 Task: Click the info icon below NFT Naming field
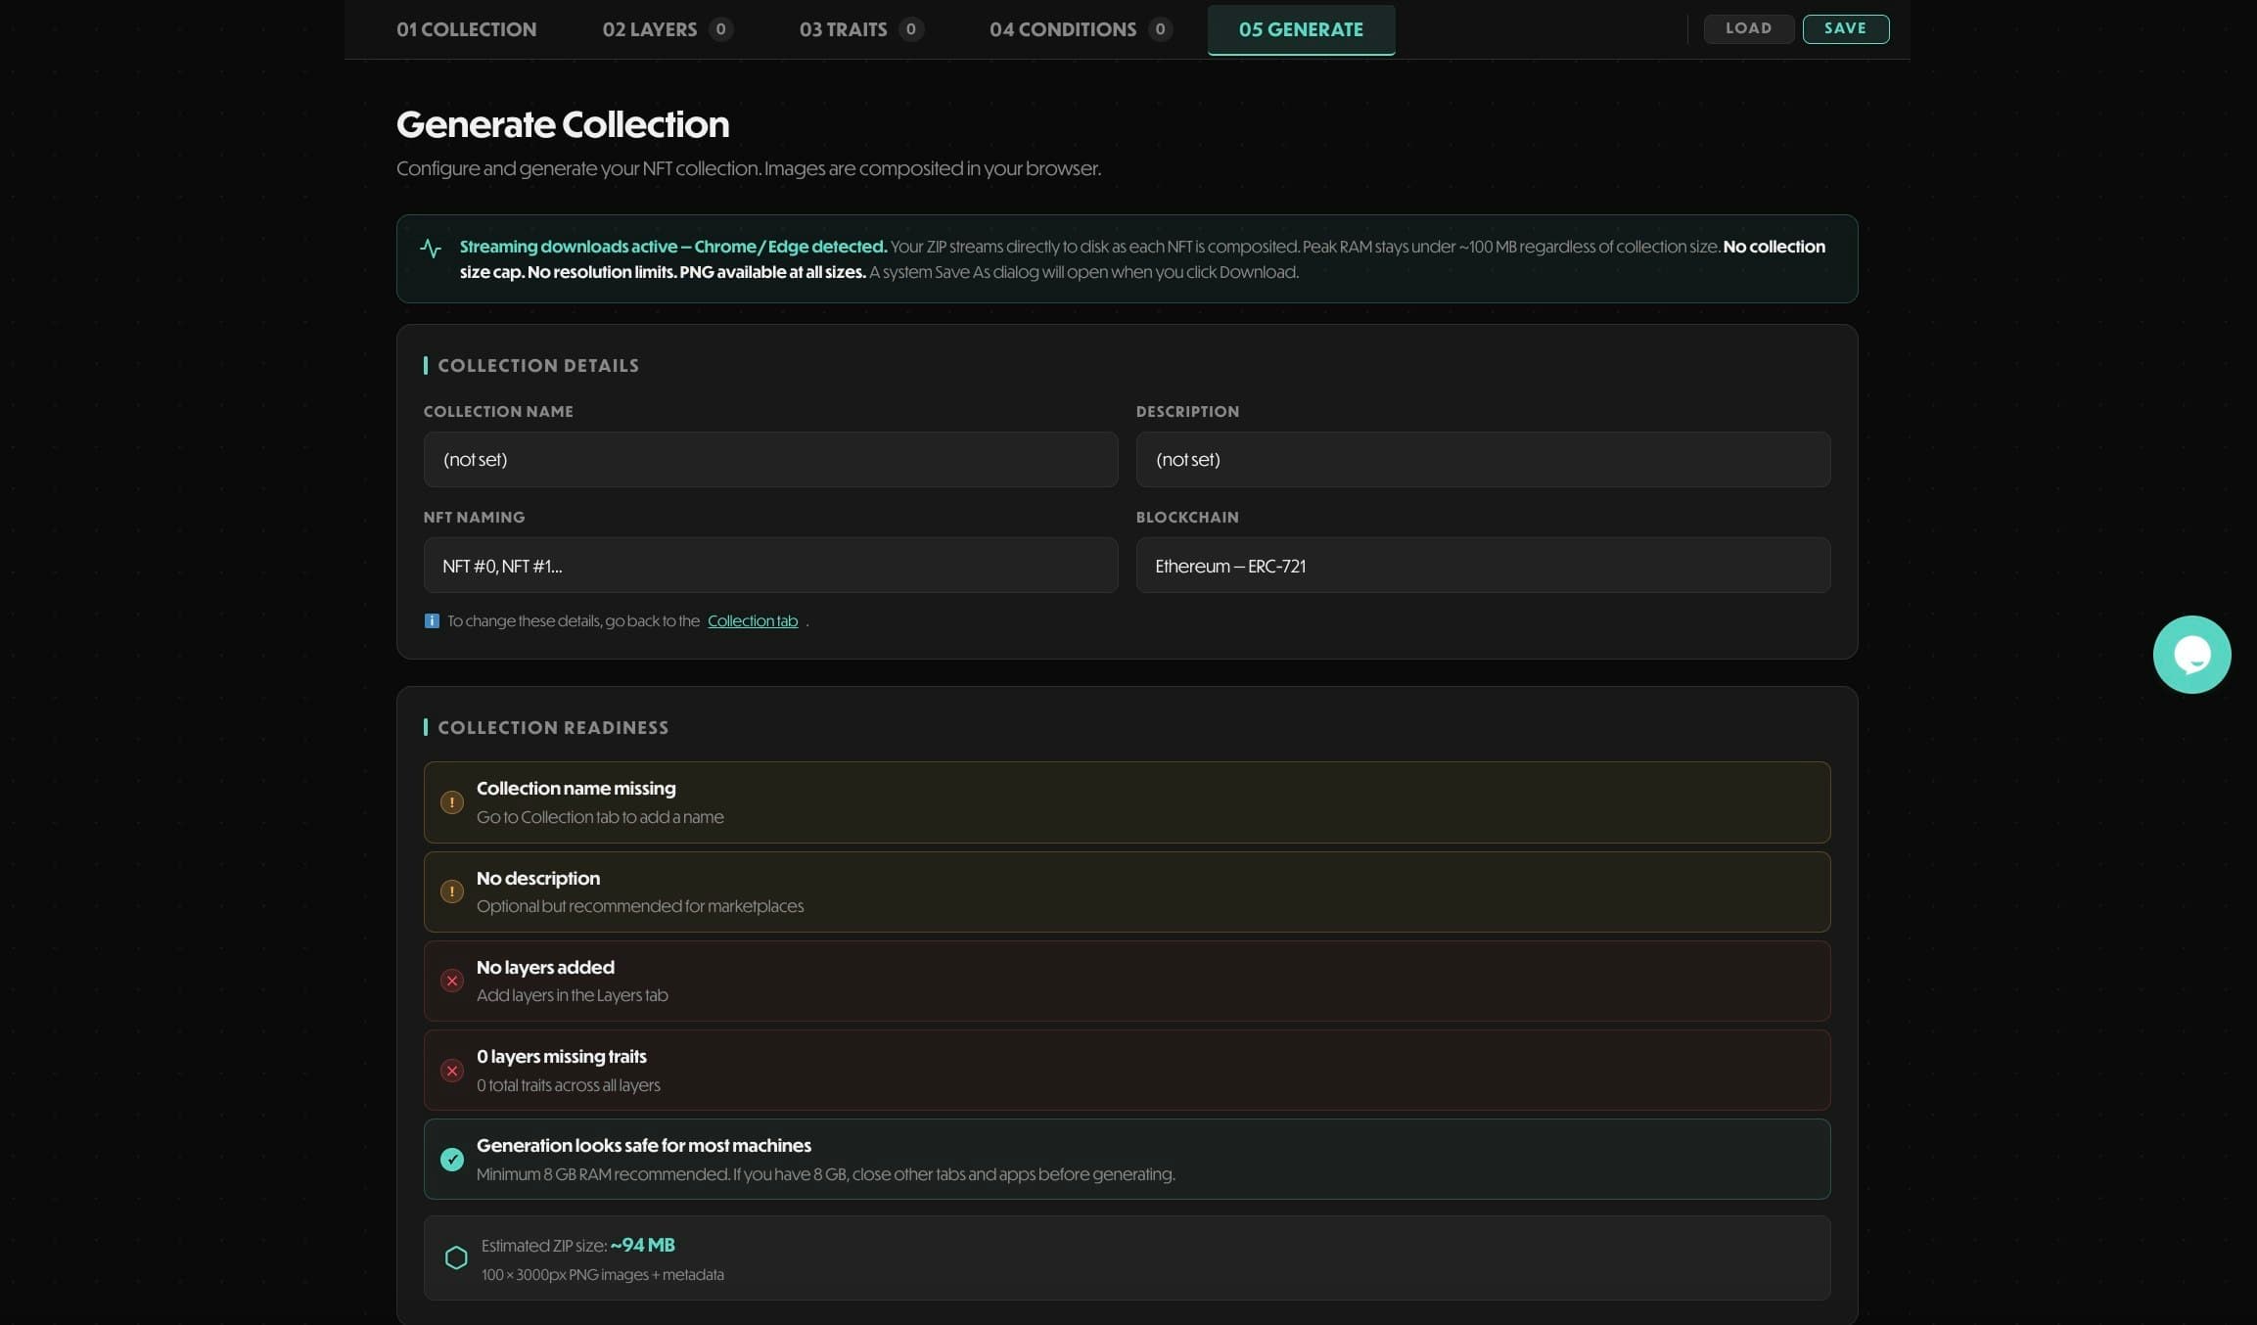tap(431, 620)
